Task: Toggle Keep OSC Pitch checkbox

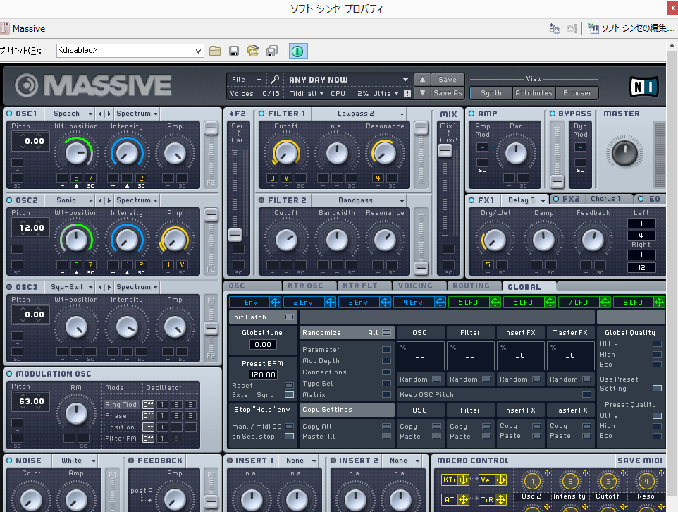Action: pyautogui.click(x=587, y=394)
